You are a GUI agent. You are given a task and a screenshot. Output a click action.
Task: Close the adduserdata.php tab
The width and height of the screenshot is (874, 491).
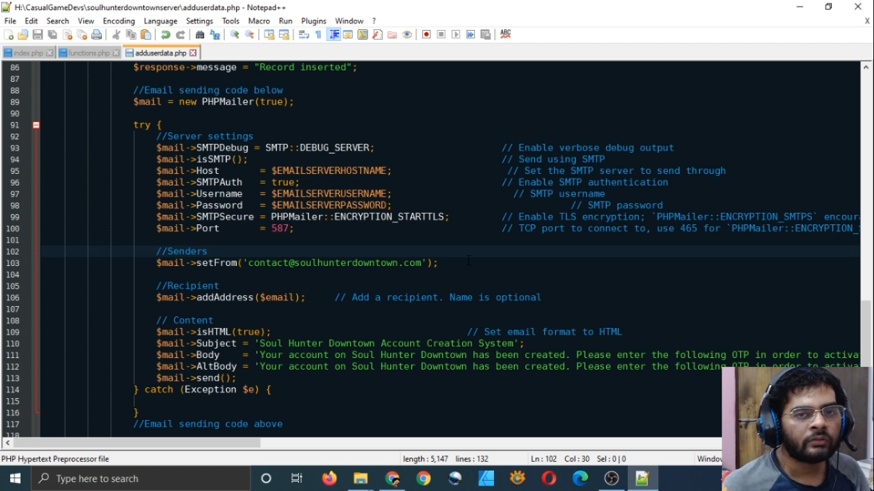(193, 53)
